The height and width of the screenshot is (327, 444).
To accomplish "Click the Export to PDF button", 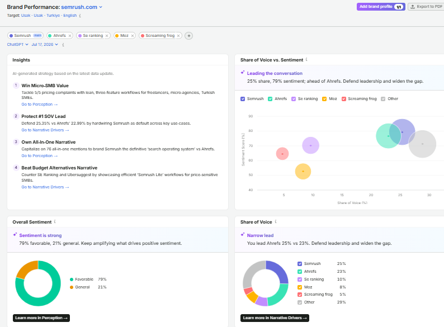I will [x=426, y=7].
